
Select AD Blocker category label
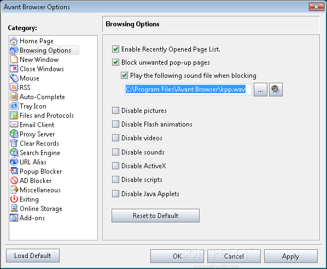tap(36, 181)
